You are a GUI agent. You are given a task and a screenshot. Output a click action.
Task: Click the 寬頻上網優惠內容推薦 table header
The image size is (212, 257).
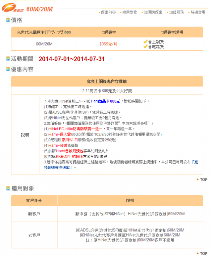point(107,81)
